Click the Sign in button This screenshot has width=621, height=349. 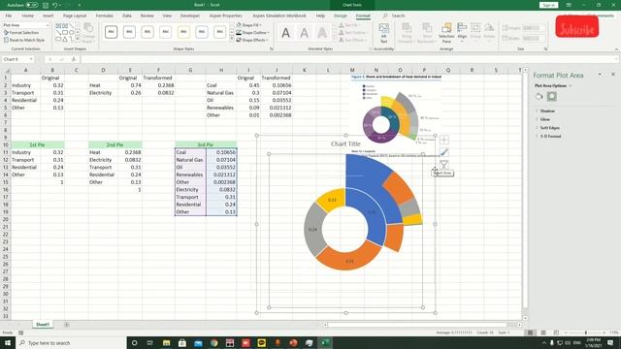[x=548, y=5]
